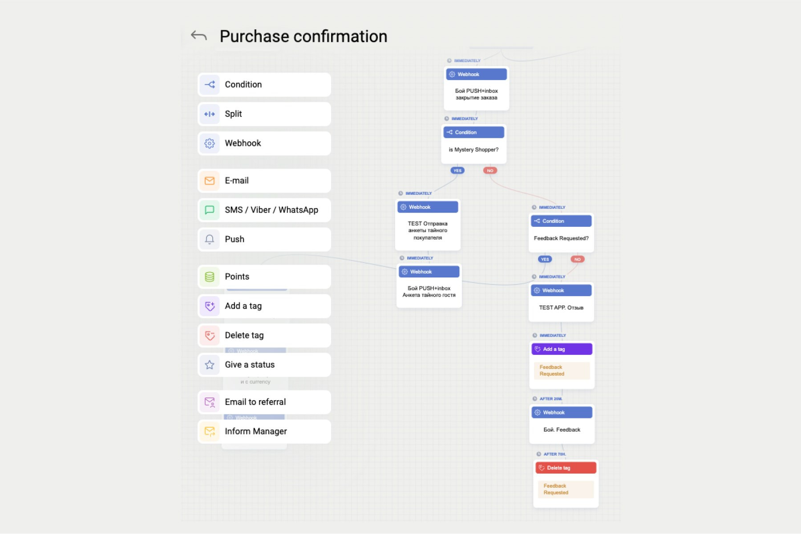Choose the Webhook gear icon in the palette
Image resolution: width=801 pixels, height=534 pixels.
[x=210, y=144]
